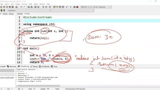The height and width of the screenshot is (90, 160).
Task: Open the Find Results bottom tab
Action: click(x=44, y=66)
